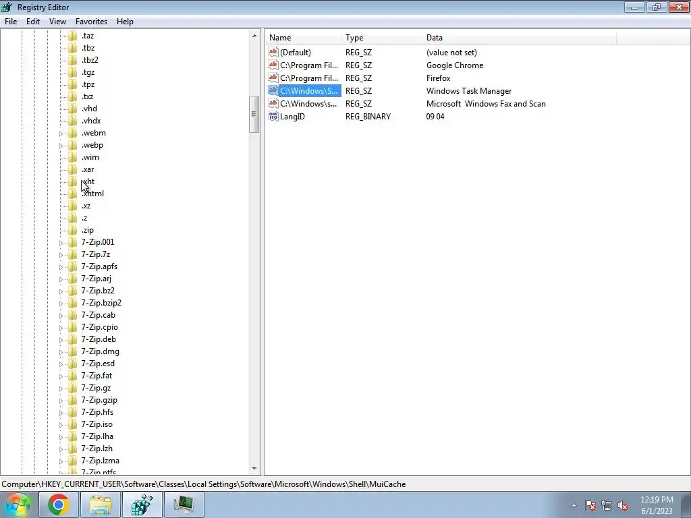Select the .tpz key

[x=88, y=84]
